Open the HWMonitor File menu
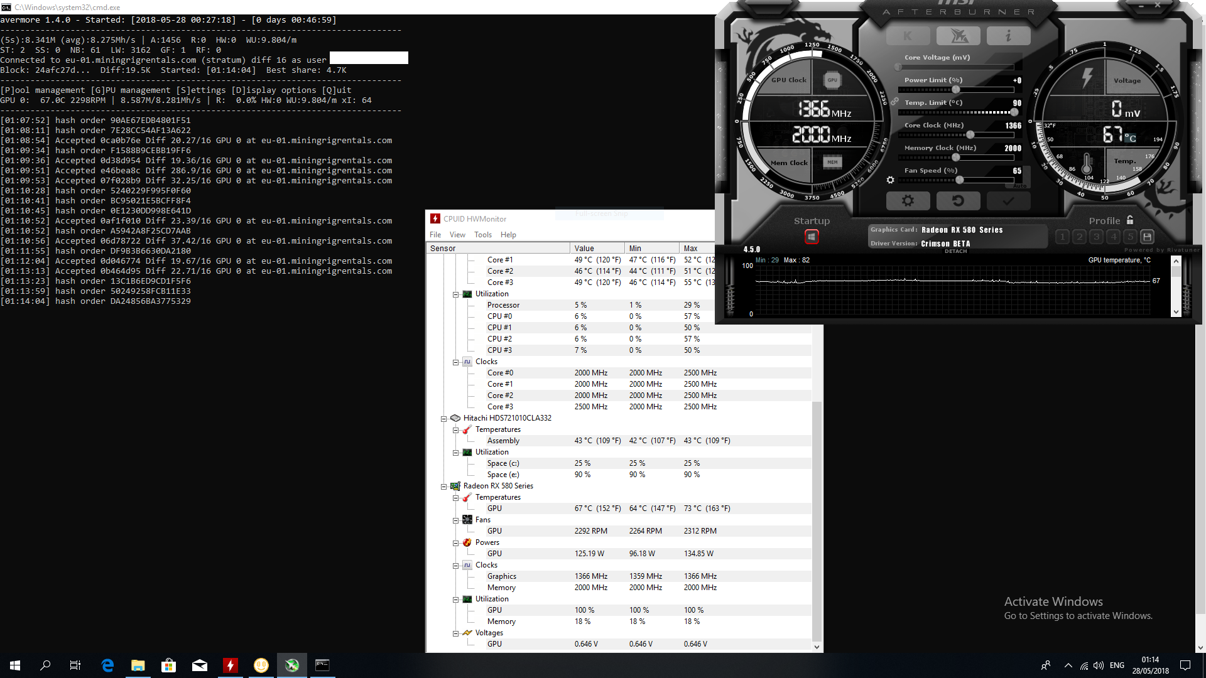This screenshot has width=1206, height=678. point(435,235)
